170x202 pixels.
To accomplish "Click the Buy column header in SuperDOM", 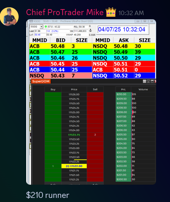I will click(53, 89).
